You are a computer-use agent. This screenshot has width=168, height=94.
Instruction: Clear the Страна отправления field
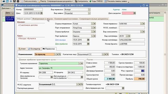[94, 24]
